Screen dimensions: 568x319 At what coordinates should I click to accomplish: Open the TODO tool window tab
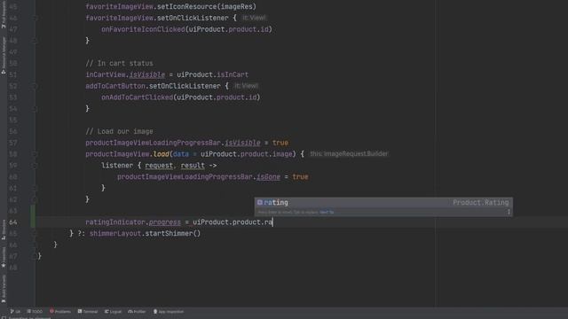pyautogui.click(x=35, y=311)
